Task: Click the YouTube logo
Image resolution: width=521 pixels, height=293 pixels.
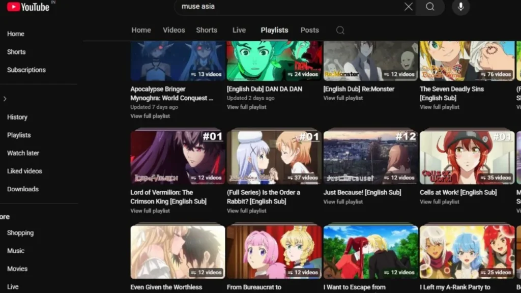Action: [x=29, y=7]
